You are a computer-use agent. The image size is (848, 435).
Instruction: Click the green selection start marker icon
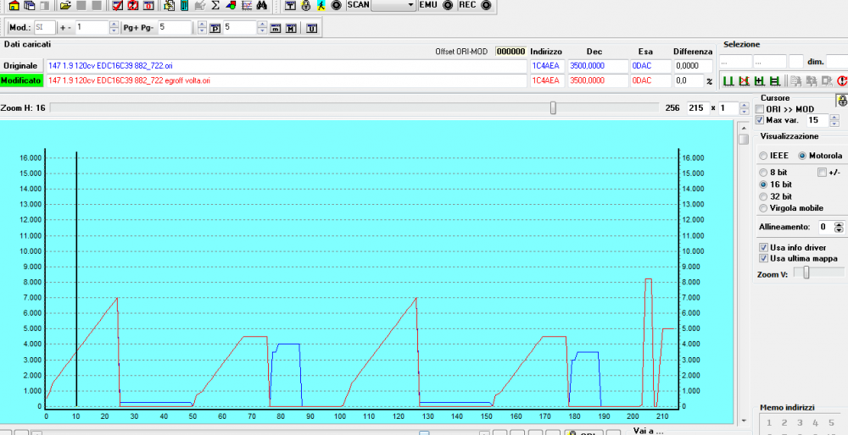[x=728, y=81]
